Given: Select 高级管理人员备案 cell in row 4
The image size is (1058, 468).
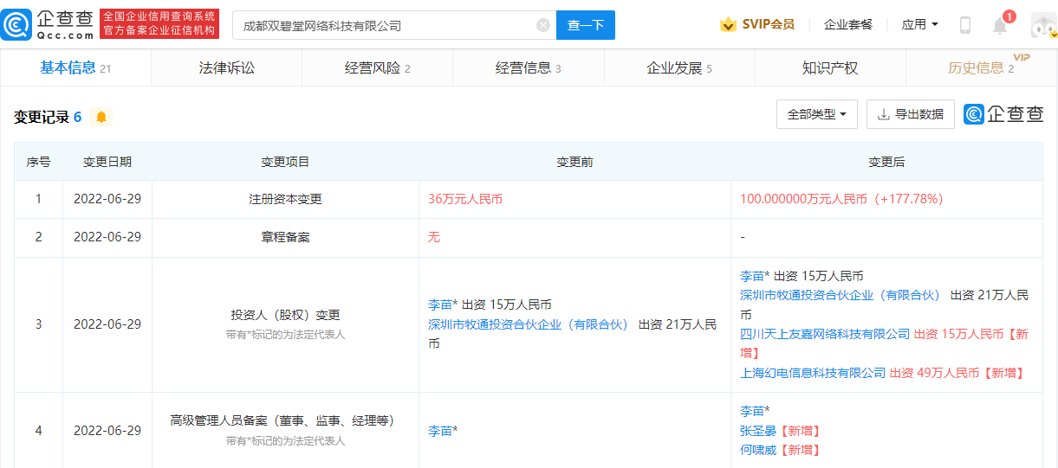Looking at the screenshot, I should [285, 430].
